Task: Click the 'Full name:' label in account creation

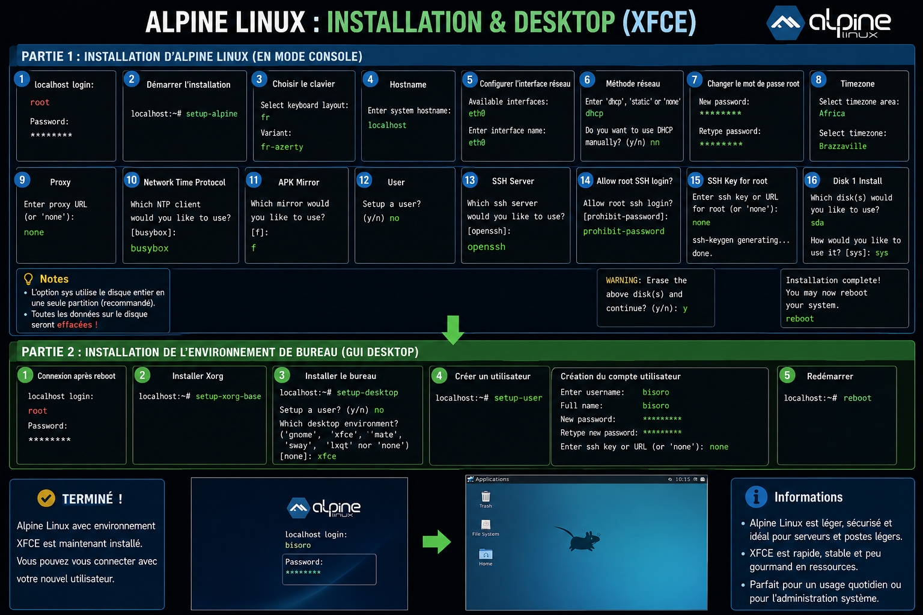Action: coord(581,406)
